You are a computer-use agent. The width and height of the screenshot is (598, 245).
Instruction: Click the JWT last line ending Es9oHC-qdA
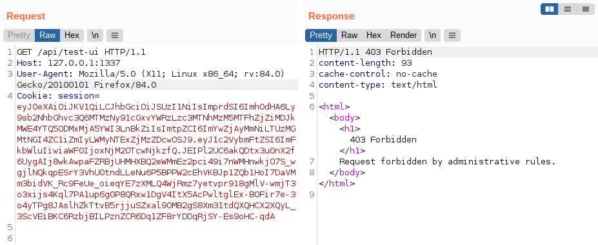point(146,217)
